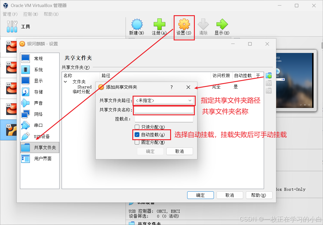This screenshot has width=323, height=225.
Task: Click the 新建(N) toolbar icon
Action: pyautogui.click(x=137, y=24)
